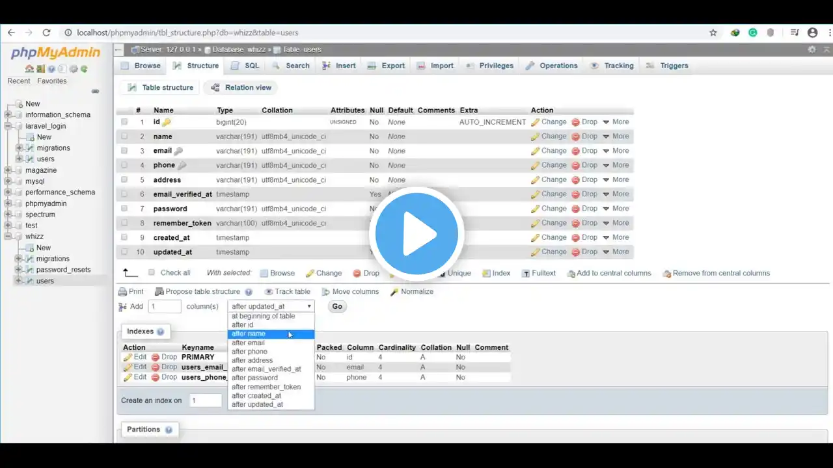Click the Partitions help icon
The height and width of the screenshot is (468, 833).
(x=169, y=430)
